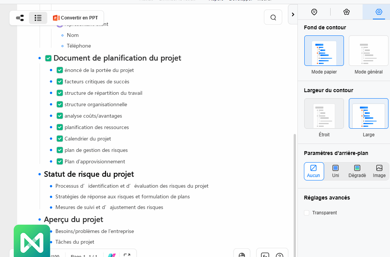Choose the Dégradé background option
The image size is (390, 257).
357,171
